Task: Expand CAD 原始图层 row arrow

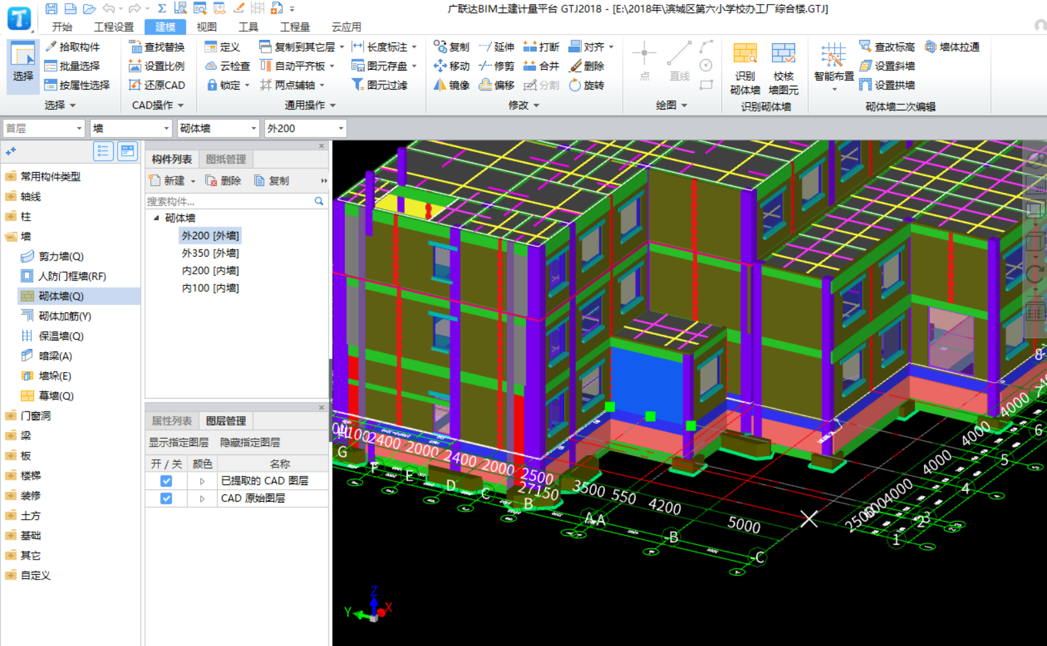Action: pos(202,498)
